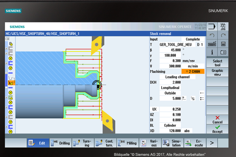
Task: Open the calculator icon
Action: click(x=223, y=44)
